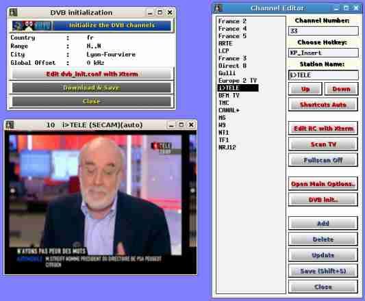
Task: Select TMC in the channel list
Action: pyautogui.click(x=224, y=103)
